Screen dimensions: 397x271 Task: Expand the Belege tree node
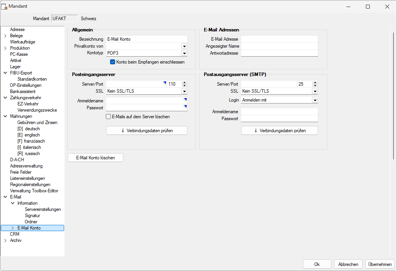[5, 36]
